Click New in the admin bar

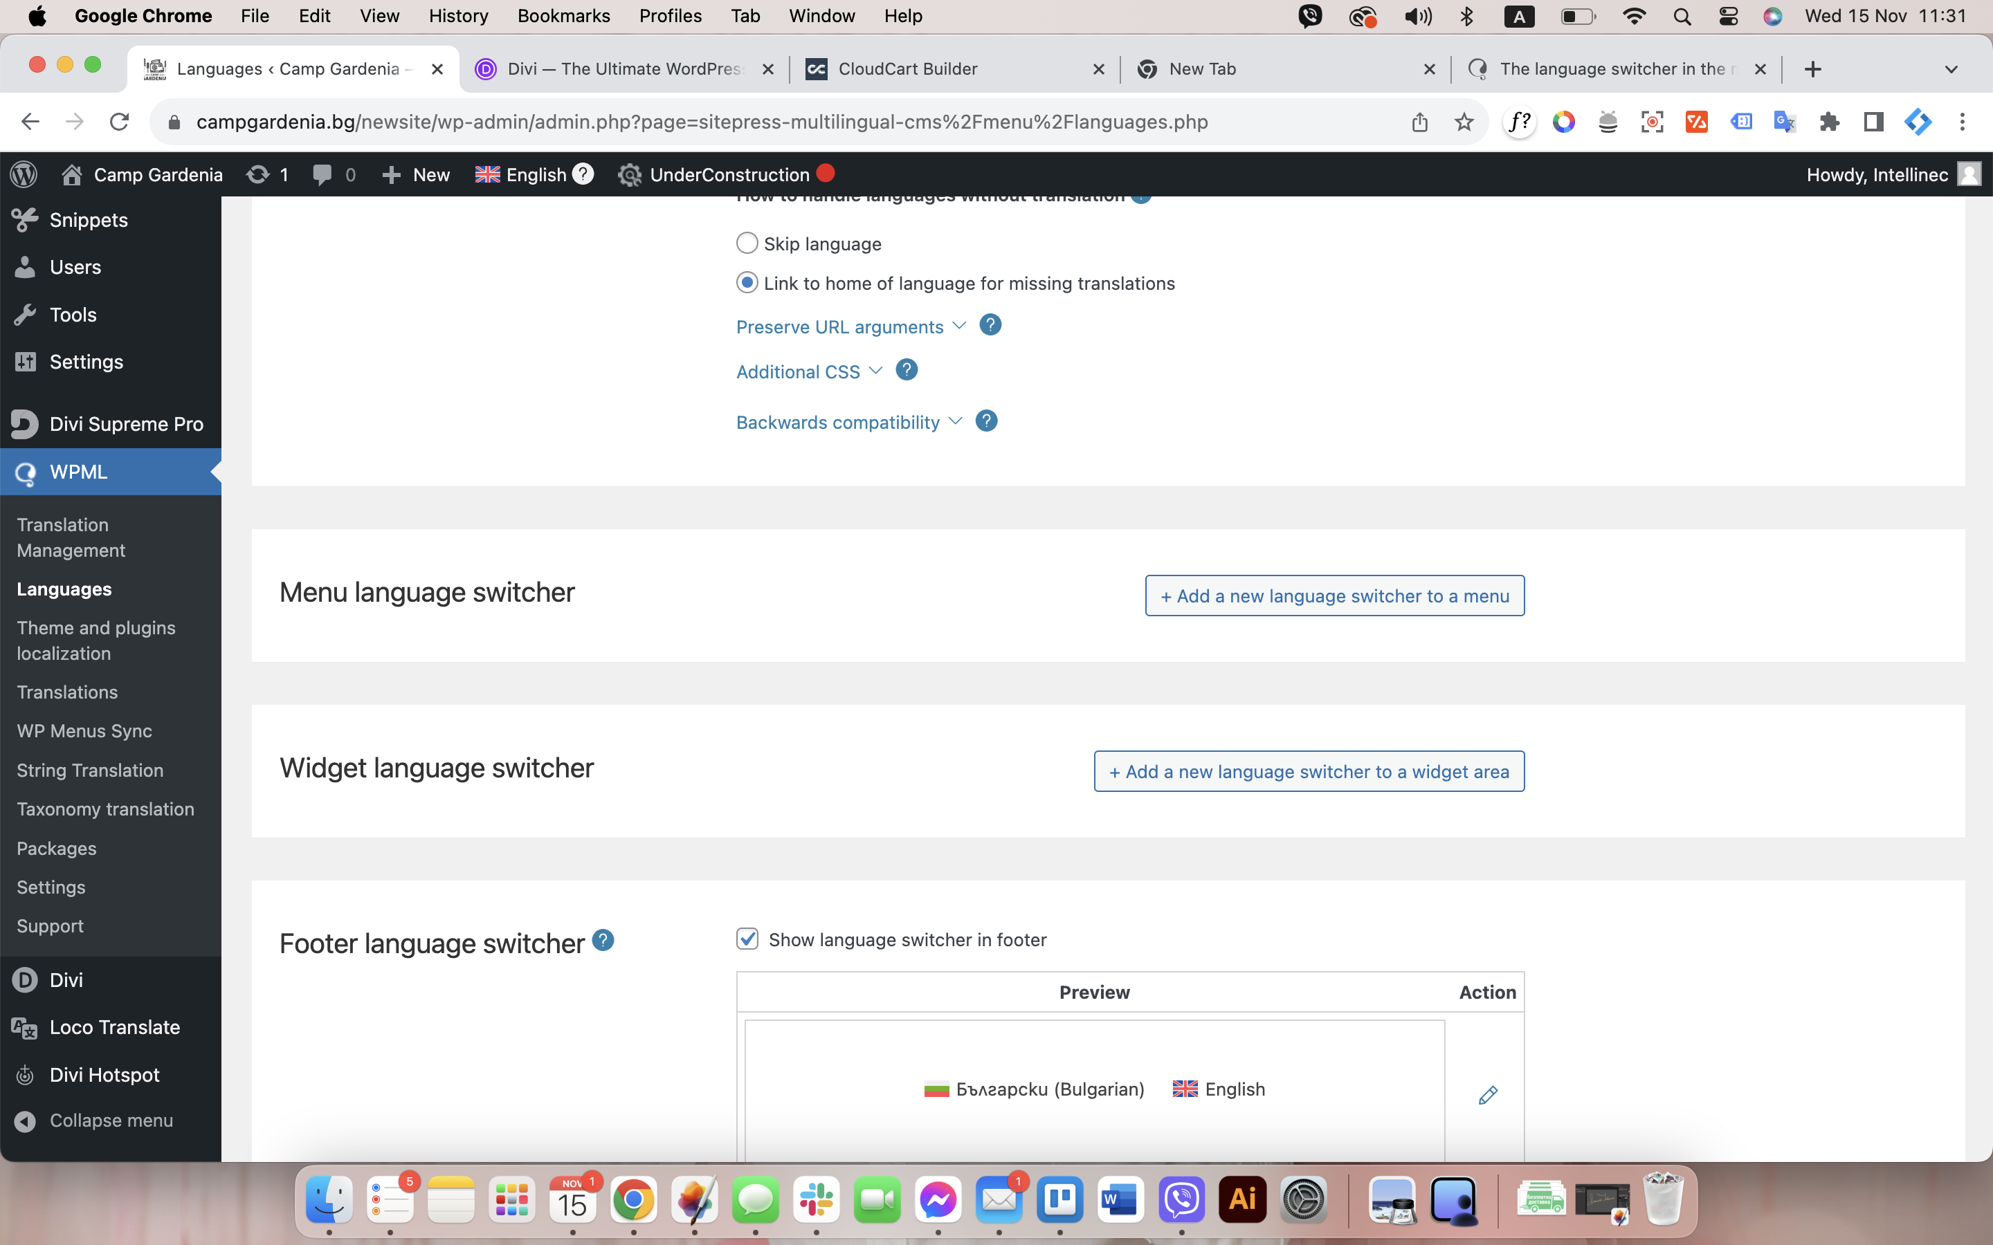pos(416,174)
